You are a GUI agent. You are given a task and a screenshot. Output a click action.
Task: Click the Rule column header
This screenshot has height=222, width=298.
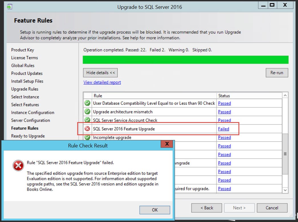(154, 96)
